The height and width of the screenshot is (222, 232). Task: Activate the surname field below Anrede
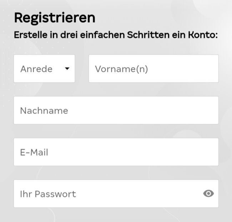pos(116,110)
